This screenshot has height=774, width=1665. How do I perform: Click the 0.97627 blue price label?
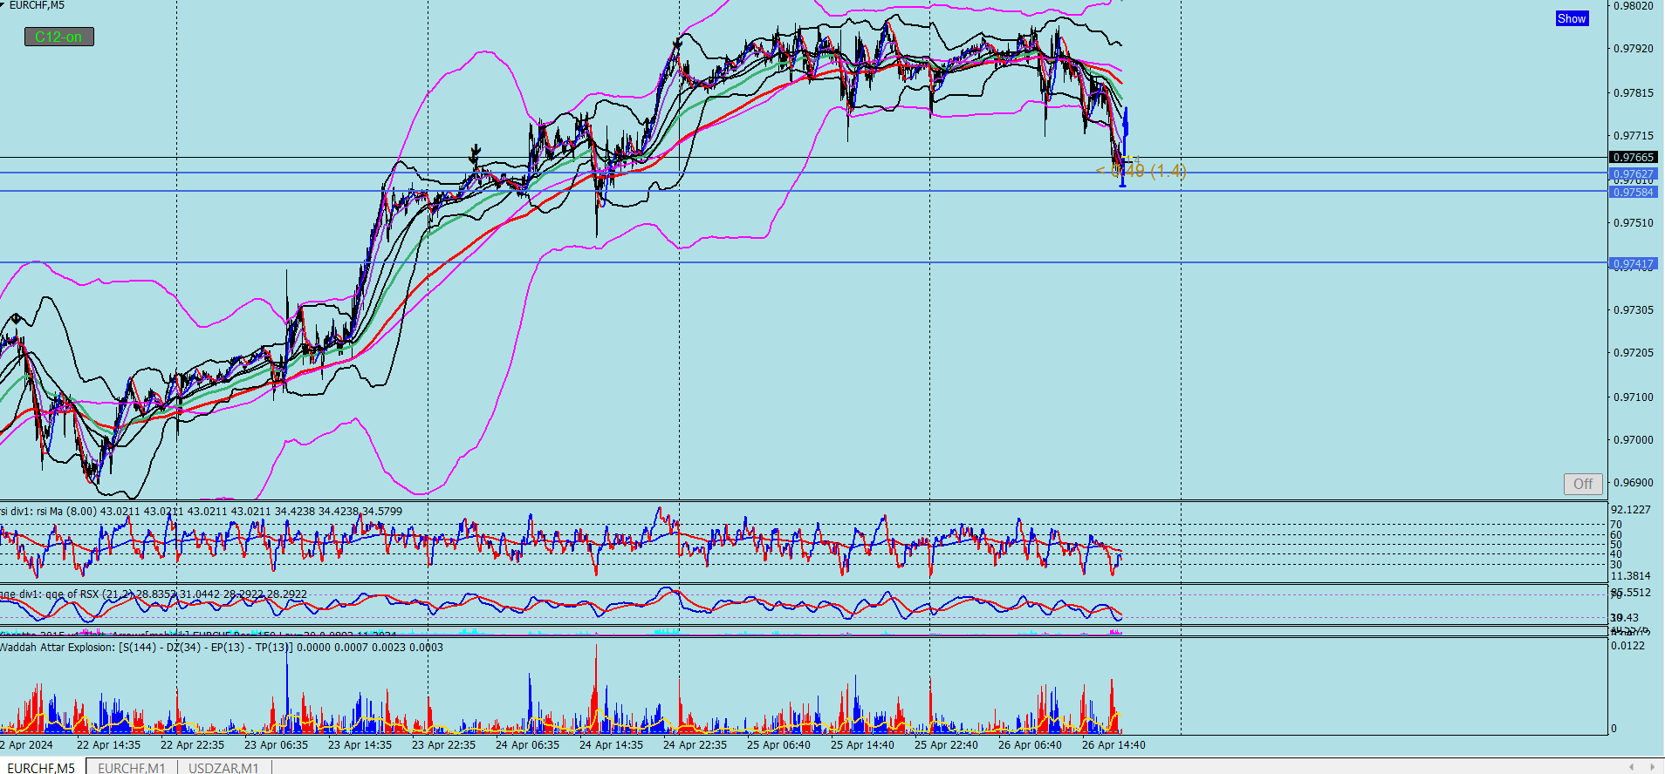coord(1633,173)
